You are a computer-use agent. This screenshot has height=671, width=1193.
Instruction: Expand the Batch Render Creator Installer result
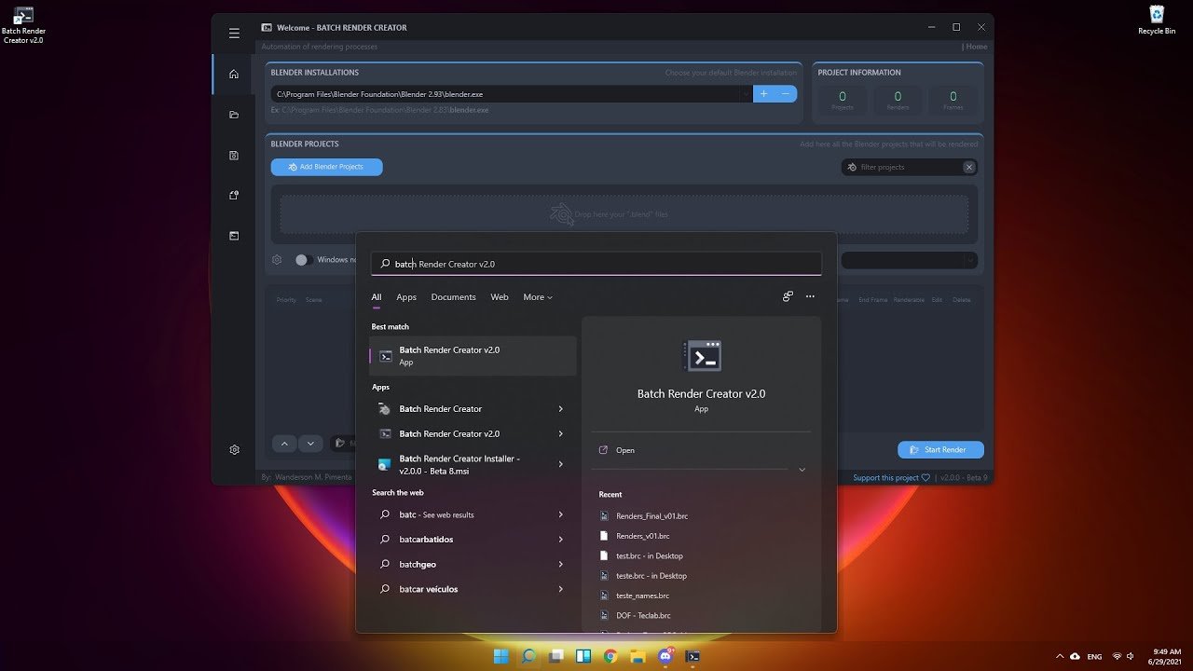tap(560, 464)
